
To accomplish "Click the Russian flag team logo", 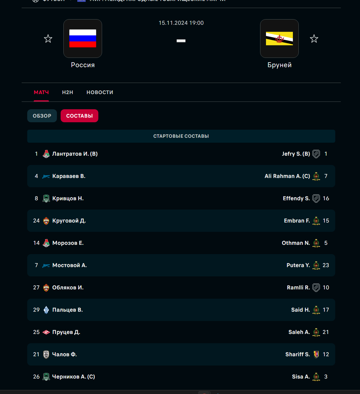I will (83, 38).
